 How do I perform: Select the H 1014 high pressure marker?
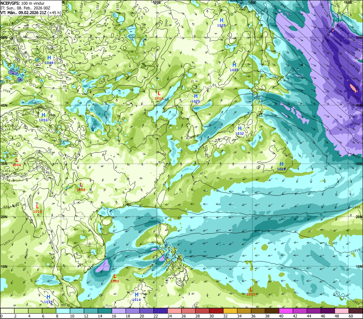tap(136, 296)
